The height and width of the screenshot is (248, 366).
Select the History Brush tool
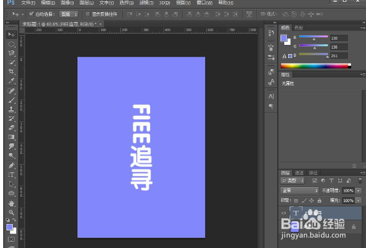[x=11, y=119]
